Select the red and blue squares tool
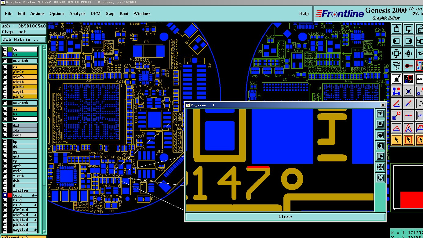Viewport: 423px width, 238px height. pos(409,79)
